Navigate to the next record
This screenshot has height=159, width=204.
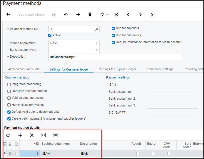(140, 15)
